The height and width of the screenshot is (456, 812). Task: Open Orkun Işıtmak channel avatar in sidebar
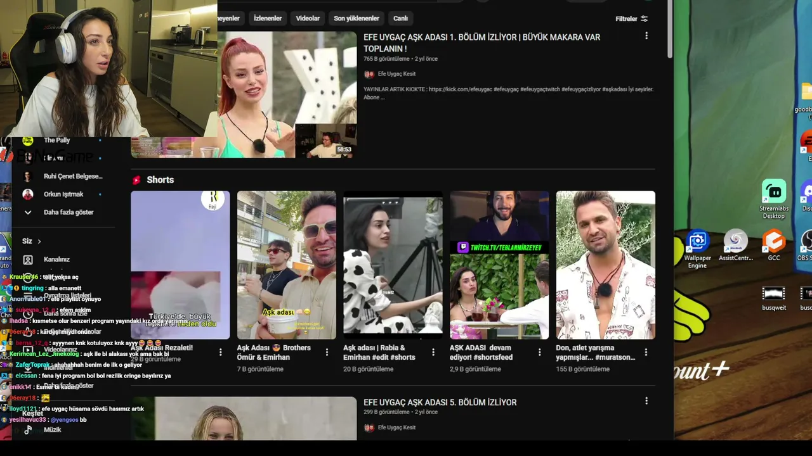click(x=27, y=194)
